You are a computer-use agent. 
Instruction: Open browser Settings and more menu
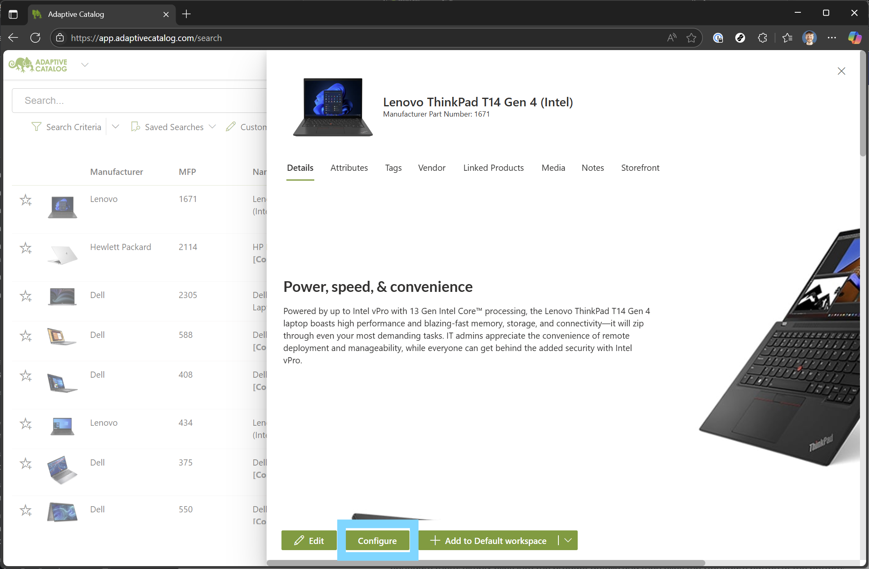[832, 38]
